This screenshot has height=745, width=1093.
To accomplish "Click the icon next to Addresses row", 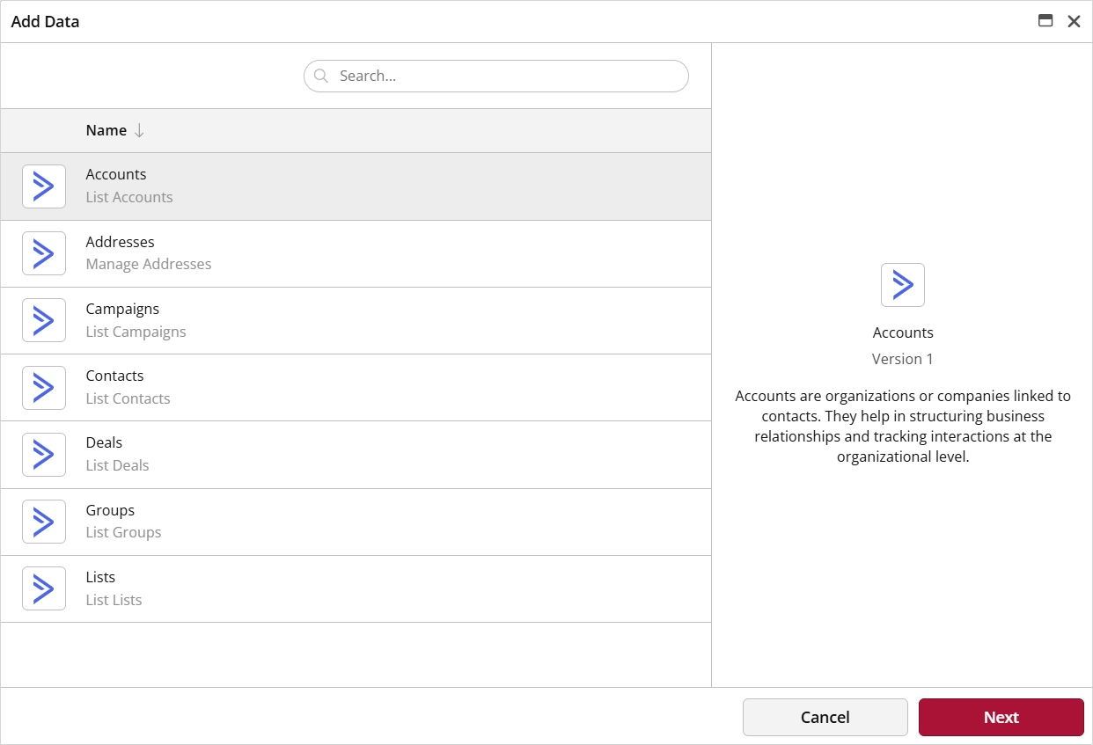I will (x=44, y=253).
